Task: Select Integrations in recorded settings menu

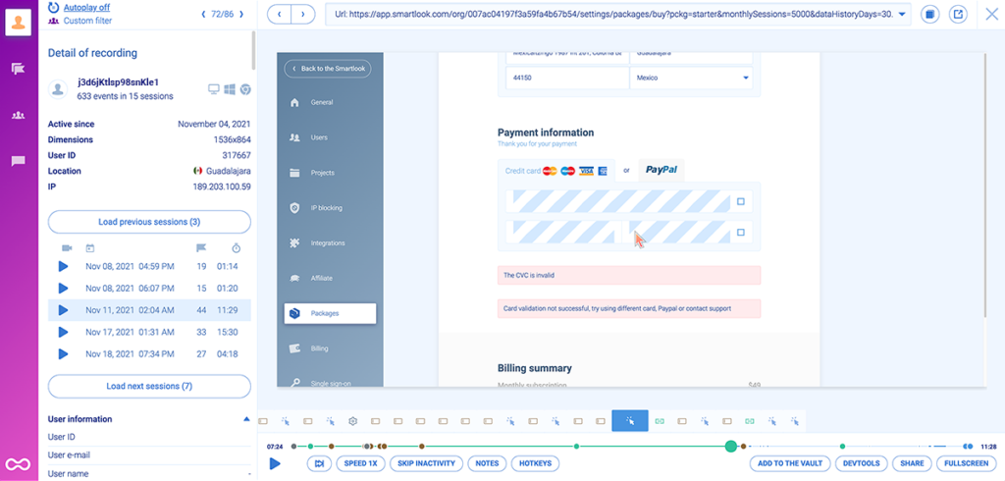Action: pos(328,243)
